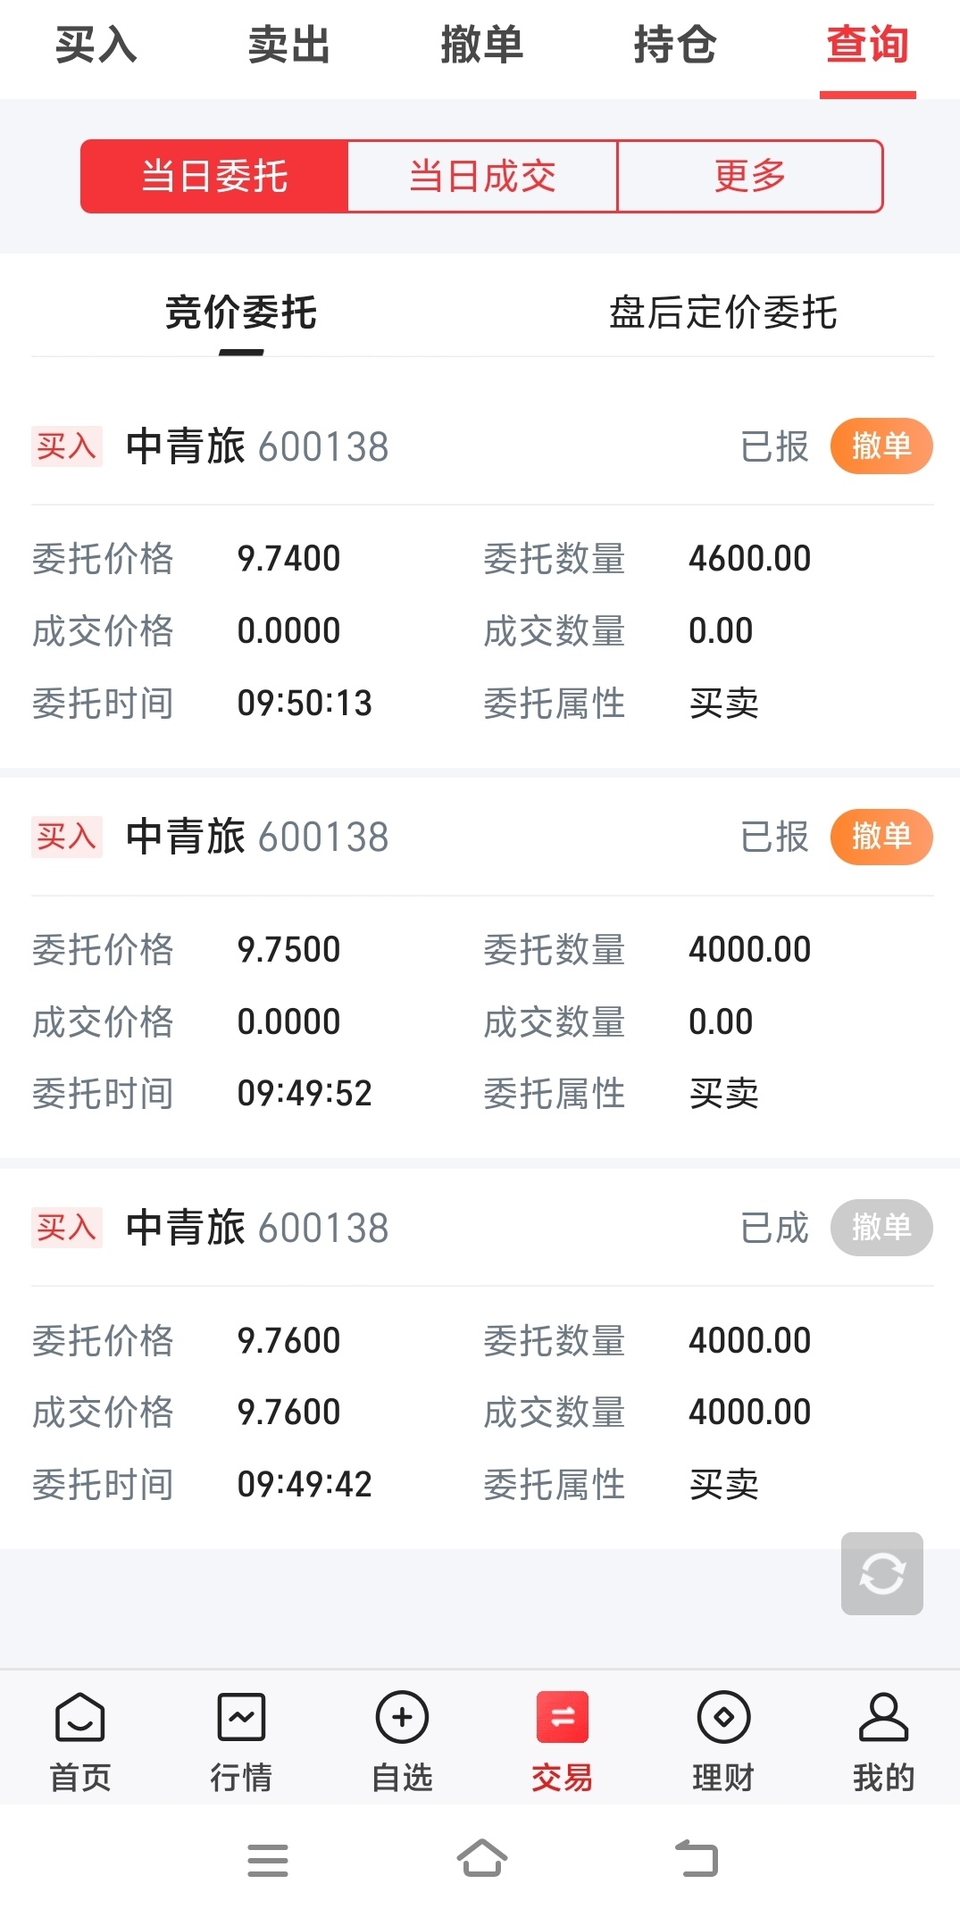Switch to 买入 tab
The width and height of the screenshot is (960, 1917).
coord(96,45)
